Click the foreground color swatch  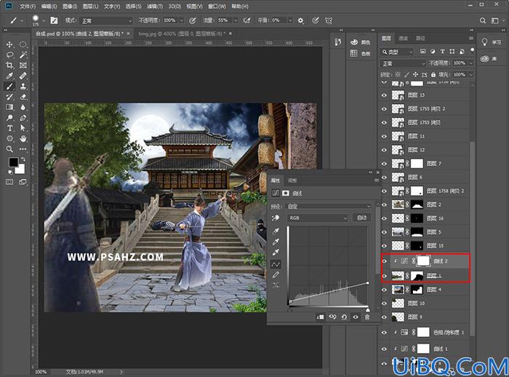[13, 162]
